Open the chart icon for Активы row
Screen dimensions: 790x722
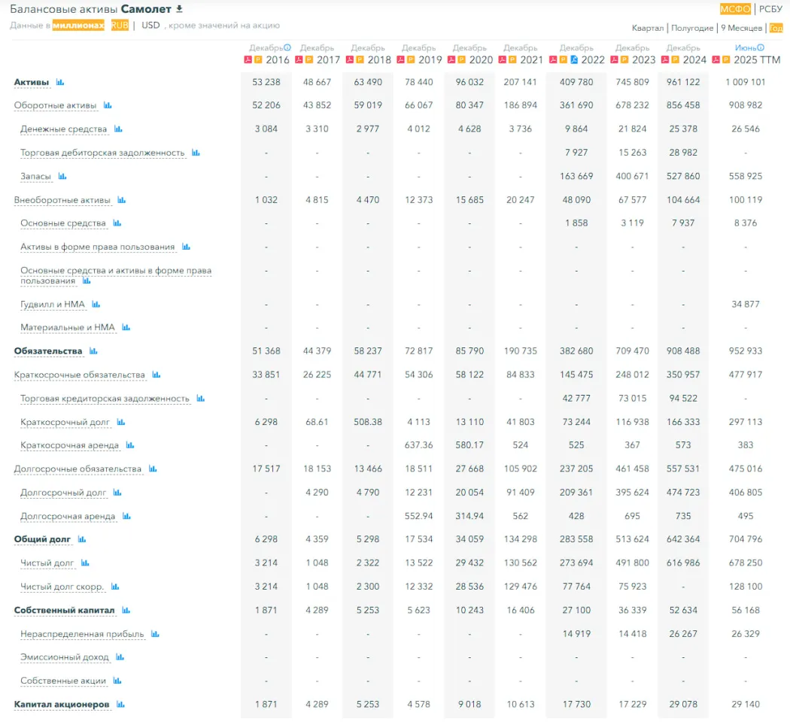[60, 82]
